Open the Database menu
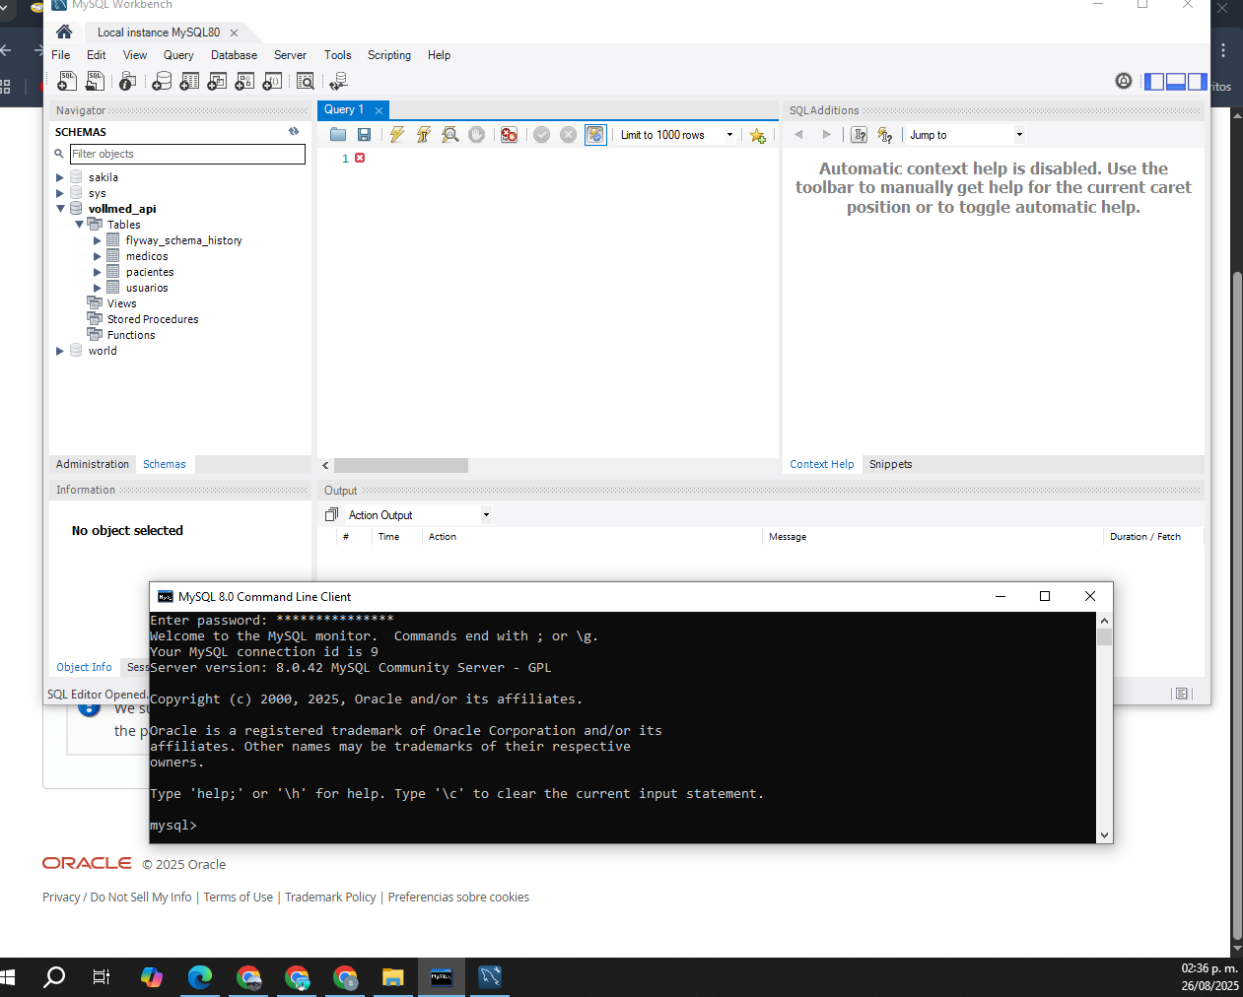 [234, 55]
